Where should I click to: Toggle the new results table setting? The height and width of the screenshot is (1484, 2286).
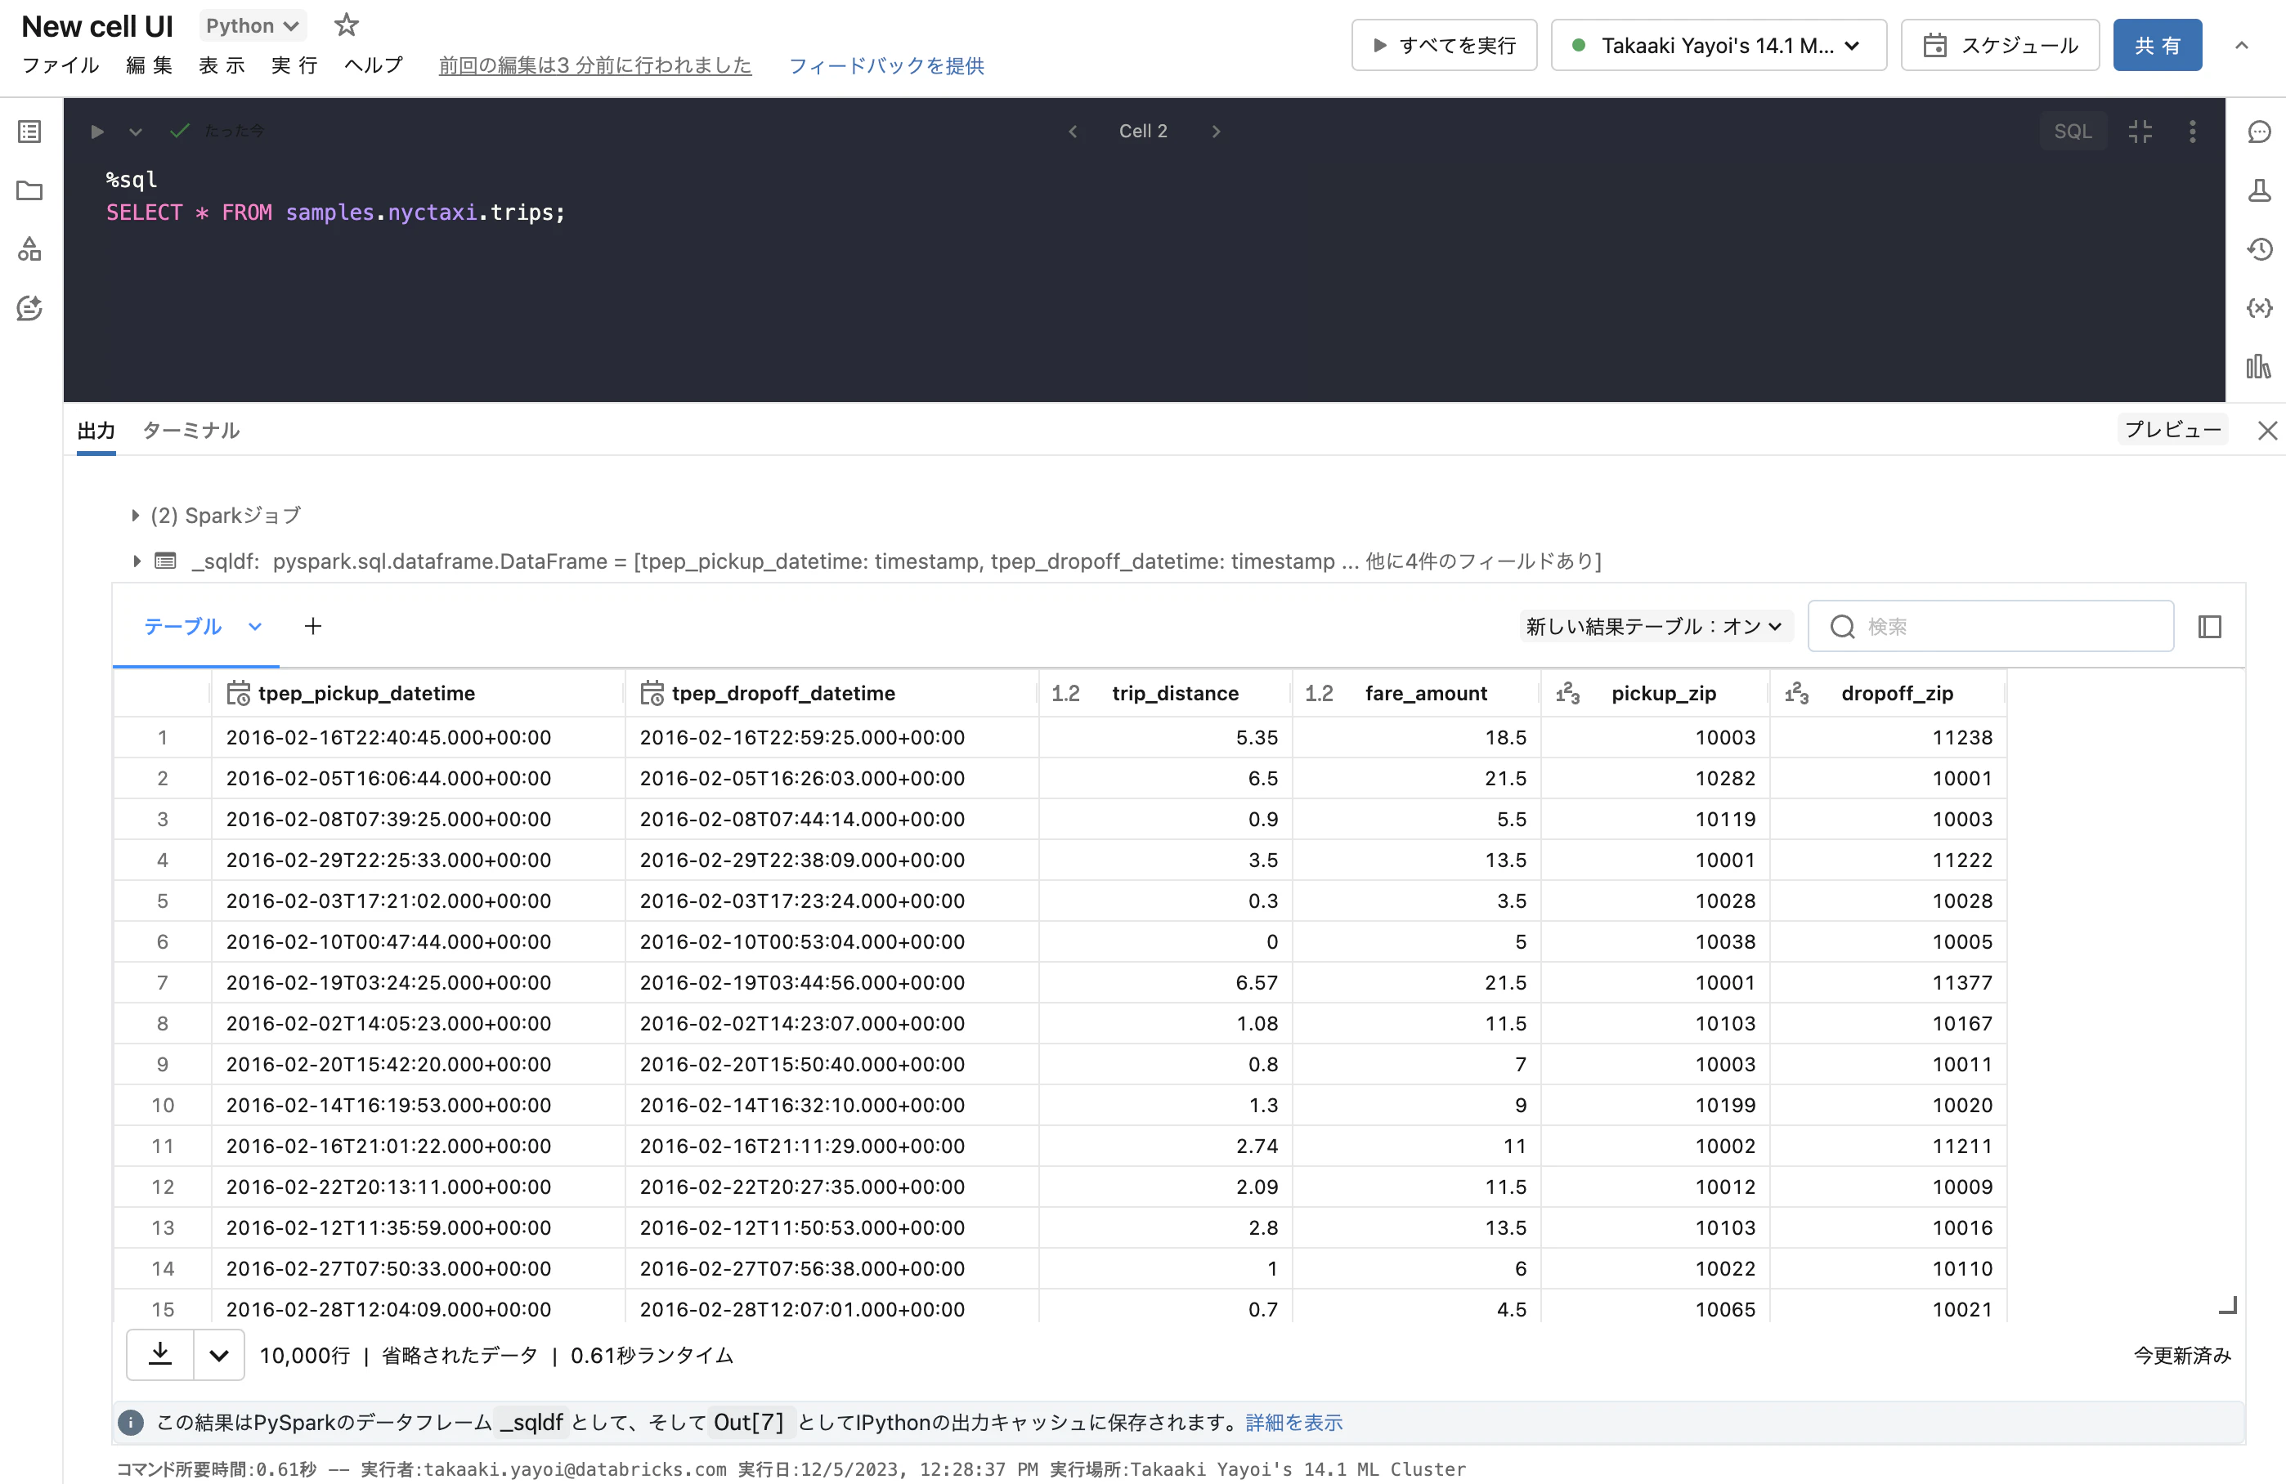[1654, 627]
